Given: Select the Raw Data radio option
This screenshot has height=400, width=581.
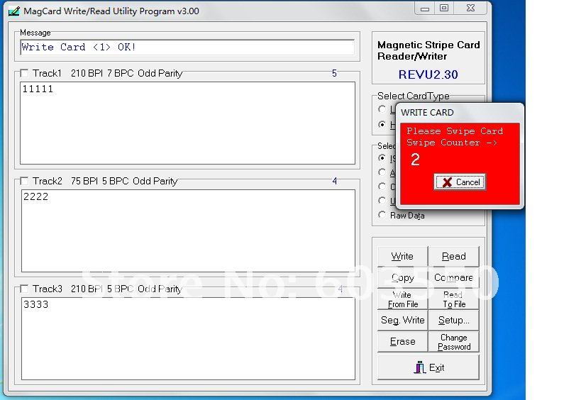Looking at the screenshot, I should [383, 215].
